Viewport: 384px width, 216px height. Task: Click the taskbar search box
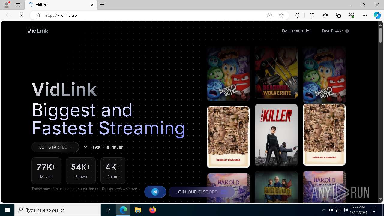point(58,210)
